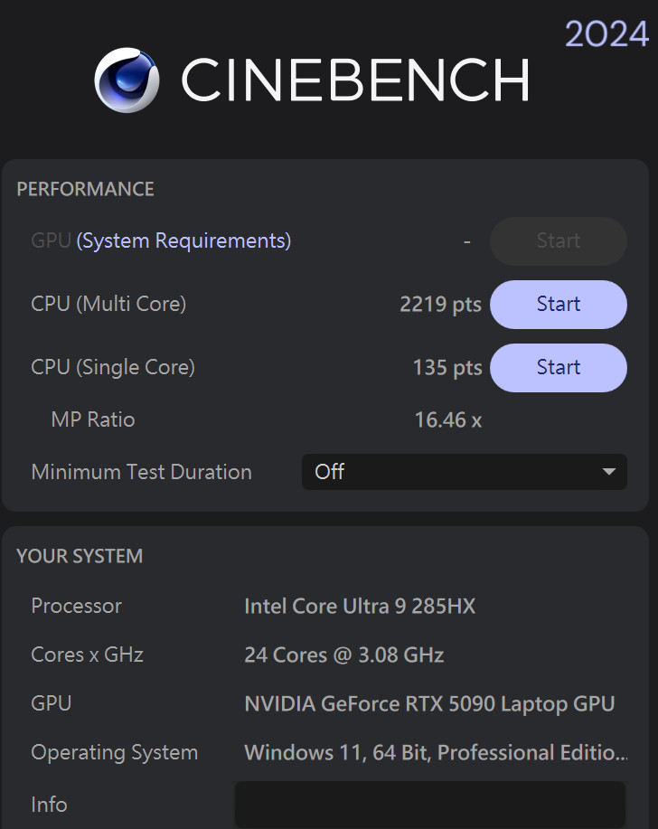Start the CPU Single Core benchmark

tap(558, 368)
